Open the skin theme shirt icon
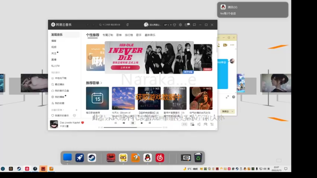This screenshot has height=178, width=317. point(174,25)
